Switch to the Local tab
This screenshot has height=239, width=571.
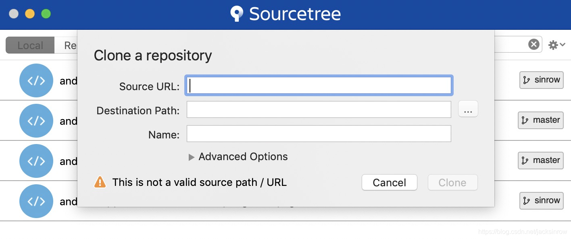(30, 45)
